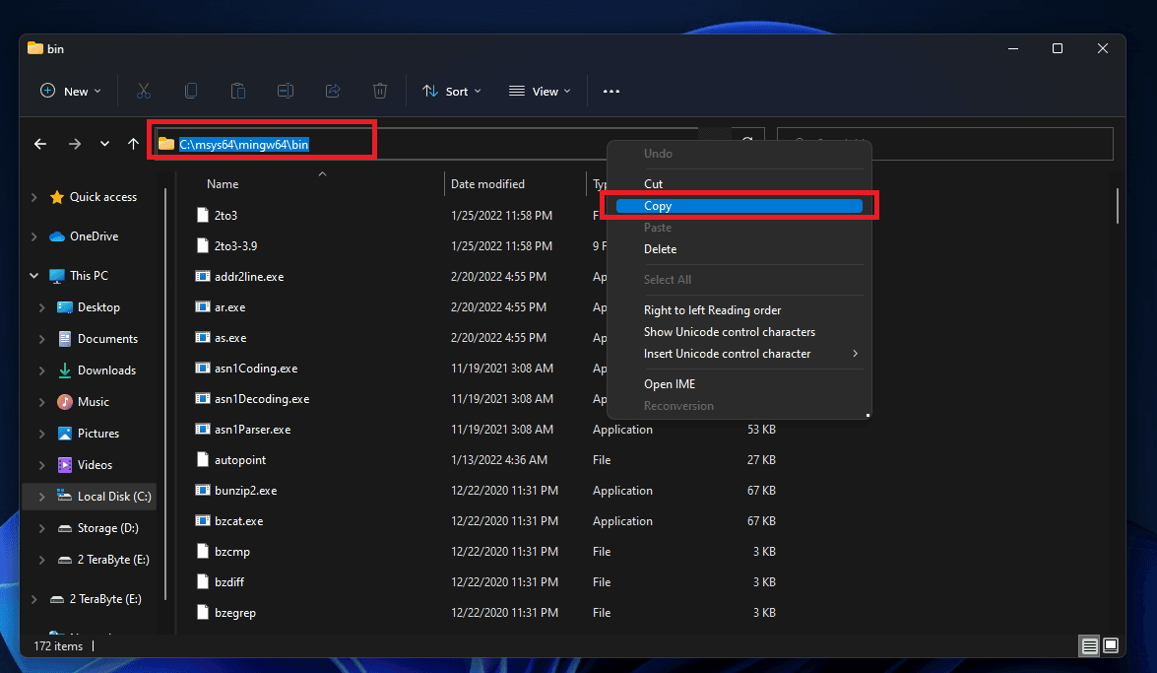
Task: Choose Delete in context menu
Action: [x=660, y=249]
